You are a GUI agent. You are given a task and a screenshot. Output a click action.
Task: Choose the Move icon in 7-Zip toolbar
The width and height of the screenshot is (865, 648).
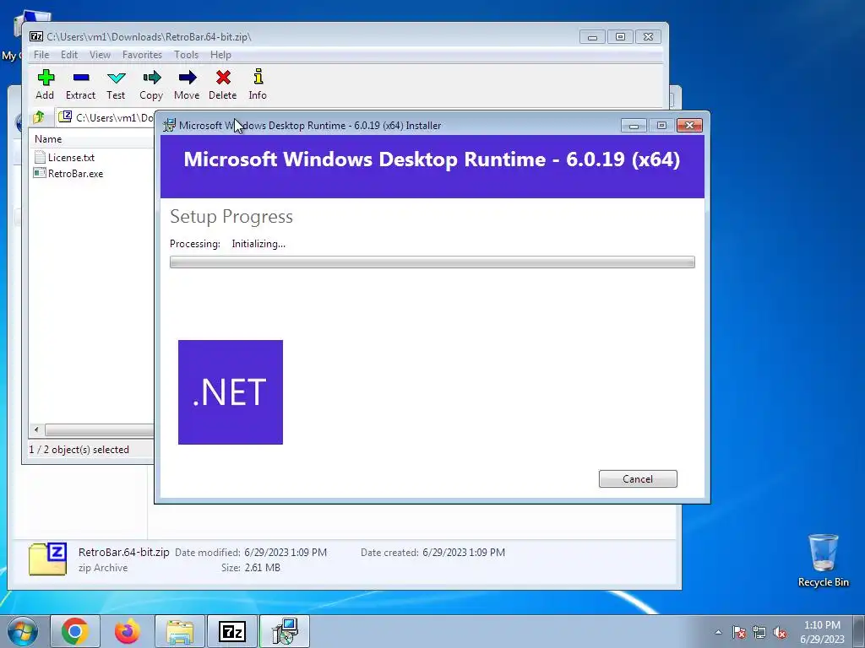(188, 78)
